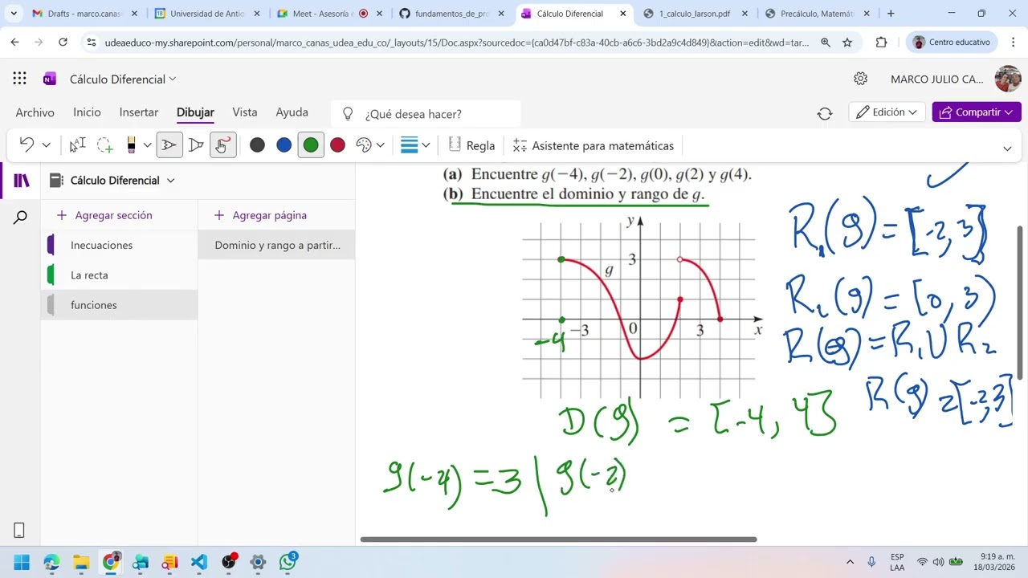This screenshot has height=578, width=1028.
Task: Toggle the notebook navigation pane icon
Action: (x=21, y=181)
